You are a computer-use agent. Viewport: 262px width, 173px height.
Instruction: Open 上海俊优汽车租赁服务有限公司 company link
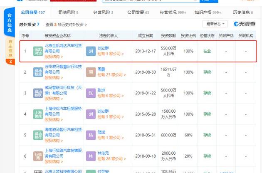[63, 111]
